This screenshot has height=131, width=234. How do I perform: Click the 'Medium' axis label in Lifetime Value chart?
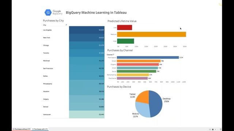pyautogui.click(x=114, y=34)
